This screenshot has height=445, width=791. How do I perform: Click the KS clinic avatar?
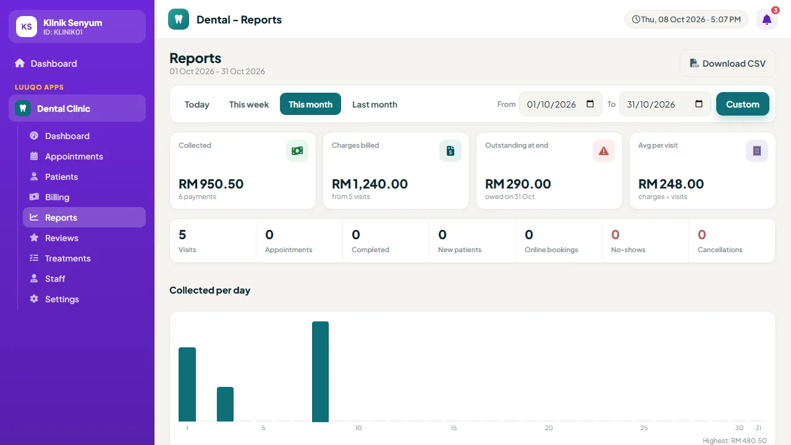(27, 27)
